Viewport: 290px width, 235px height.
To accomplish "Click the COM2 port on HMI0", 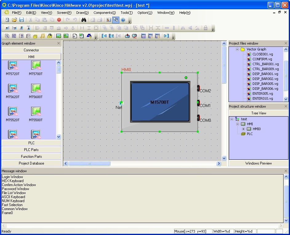I will (198, 88).
